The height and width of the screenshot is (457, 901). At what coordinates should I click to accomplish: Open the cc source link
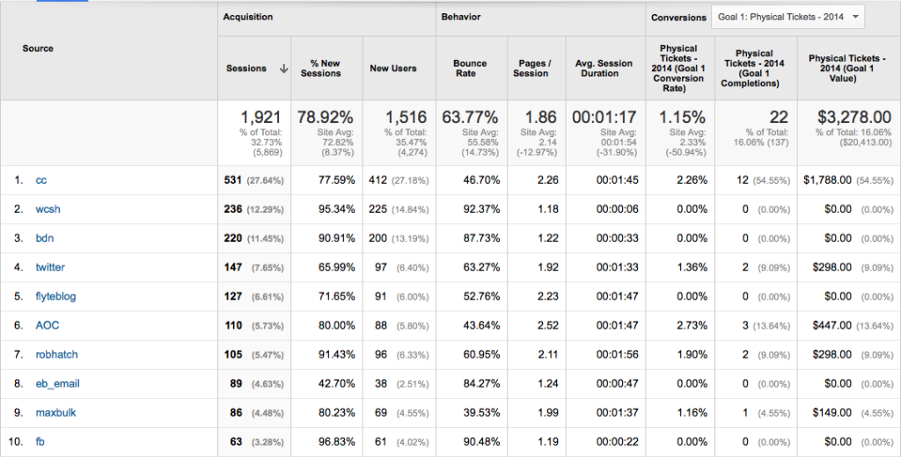pyautogui.click(x=40, y=180)
